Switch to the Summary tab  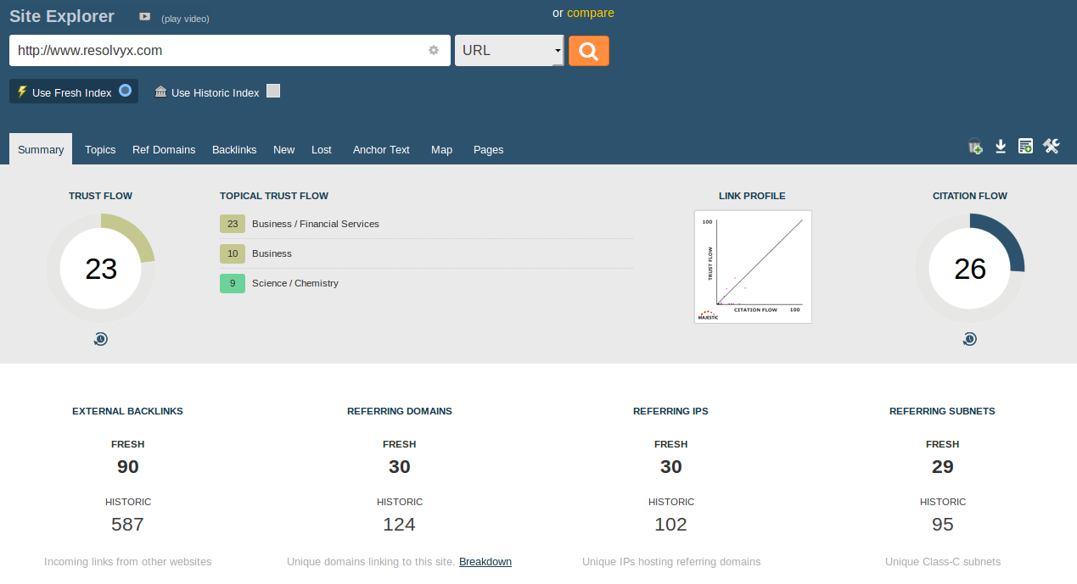[x=41, y=149]
